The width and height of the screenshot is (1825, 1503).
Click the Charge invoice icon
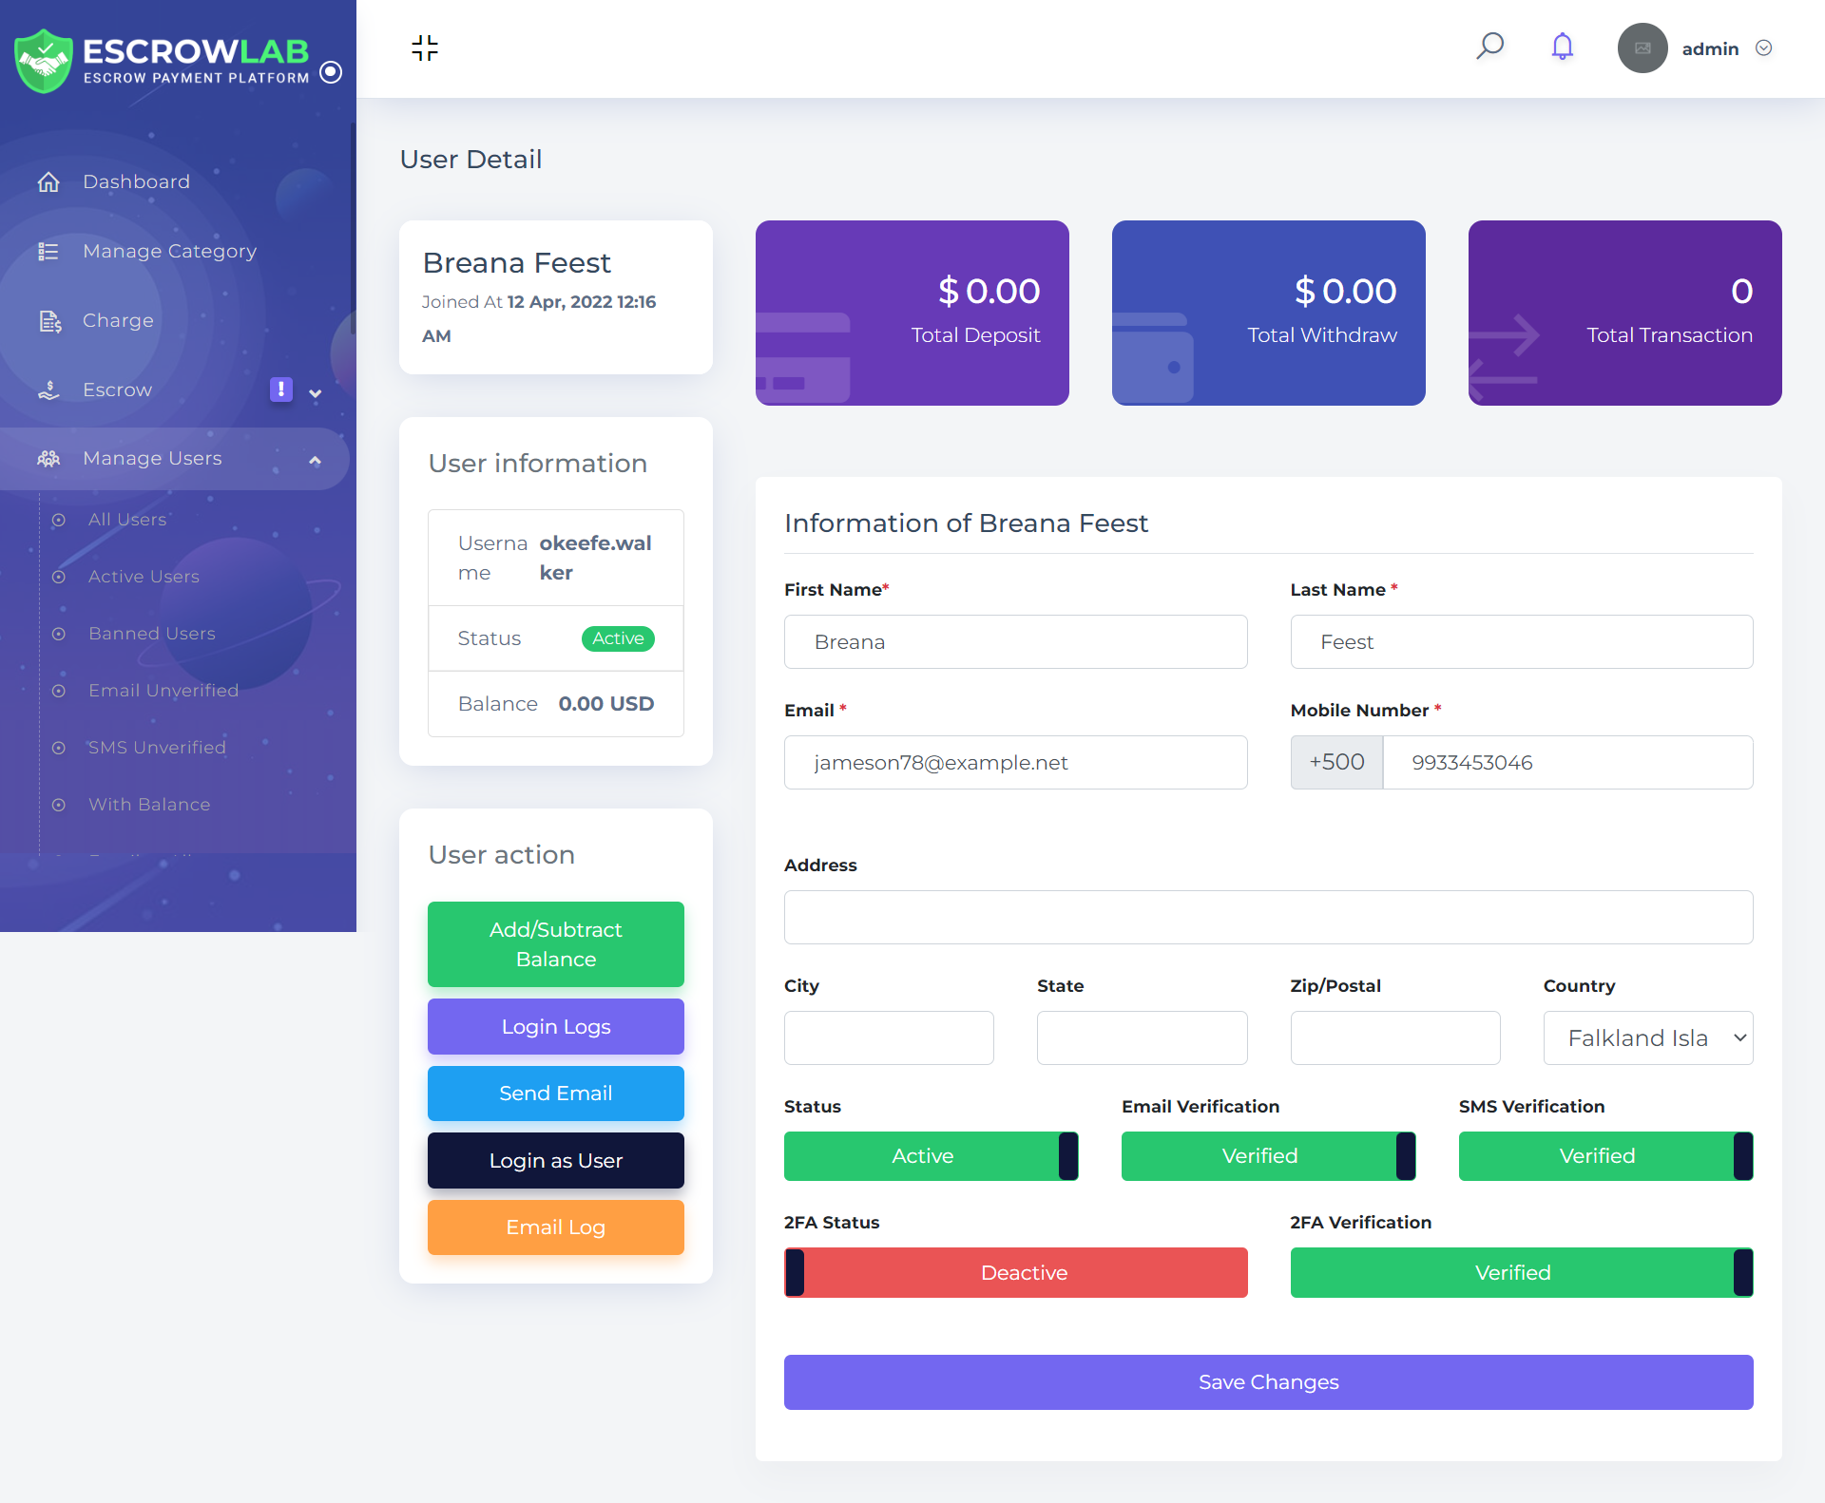click(49, 321)
